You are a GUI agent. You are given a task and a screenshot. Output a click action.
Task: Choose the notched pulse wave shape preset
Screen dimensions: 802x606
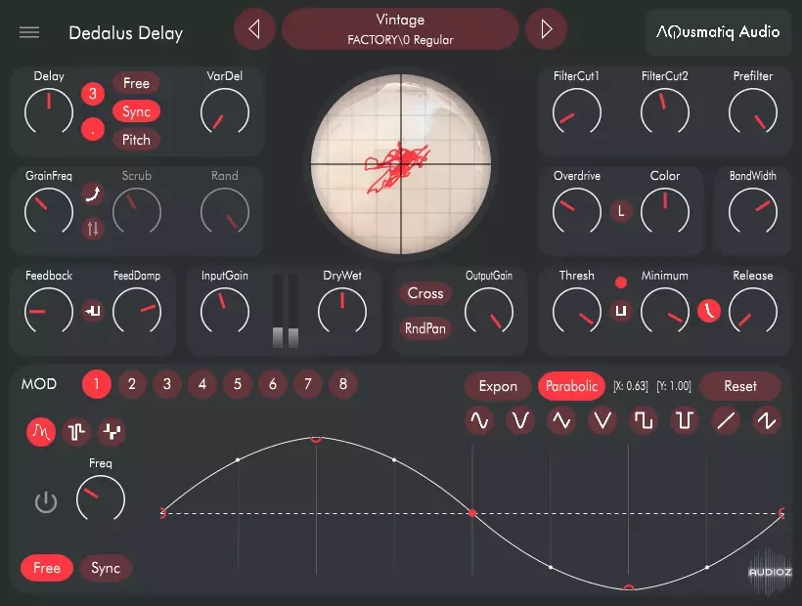click(x=685, y=420)
